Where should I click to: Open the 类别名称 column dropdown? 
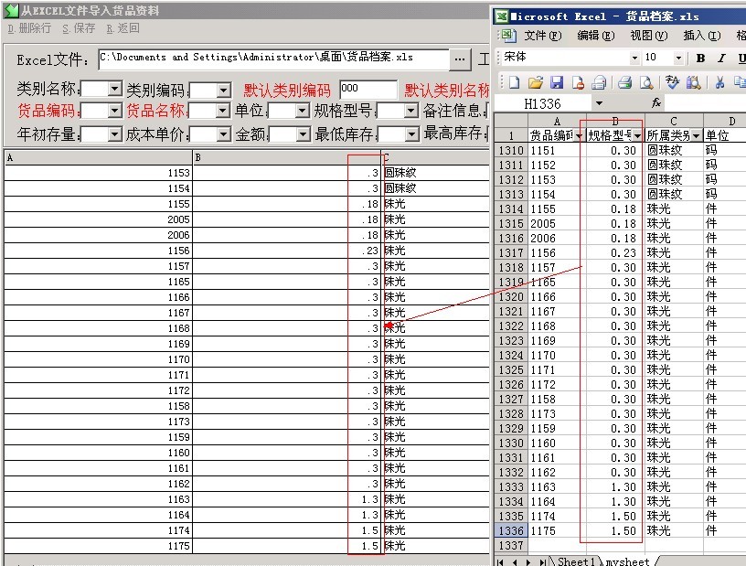click(114, 89)
